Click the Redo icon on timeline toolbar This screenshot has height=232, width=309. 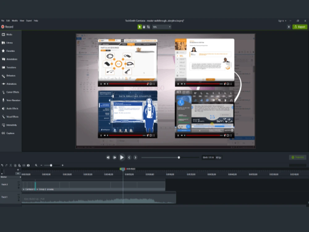6,165
